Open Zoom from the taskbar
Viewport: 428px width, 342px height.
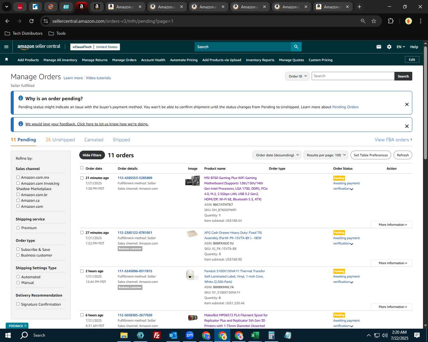190,335
